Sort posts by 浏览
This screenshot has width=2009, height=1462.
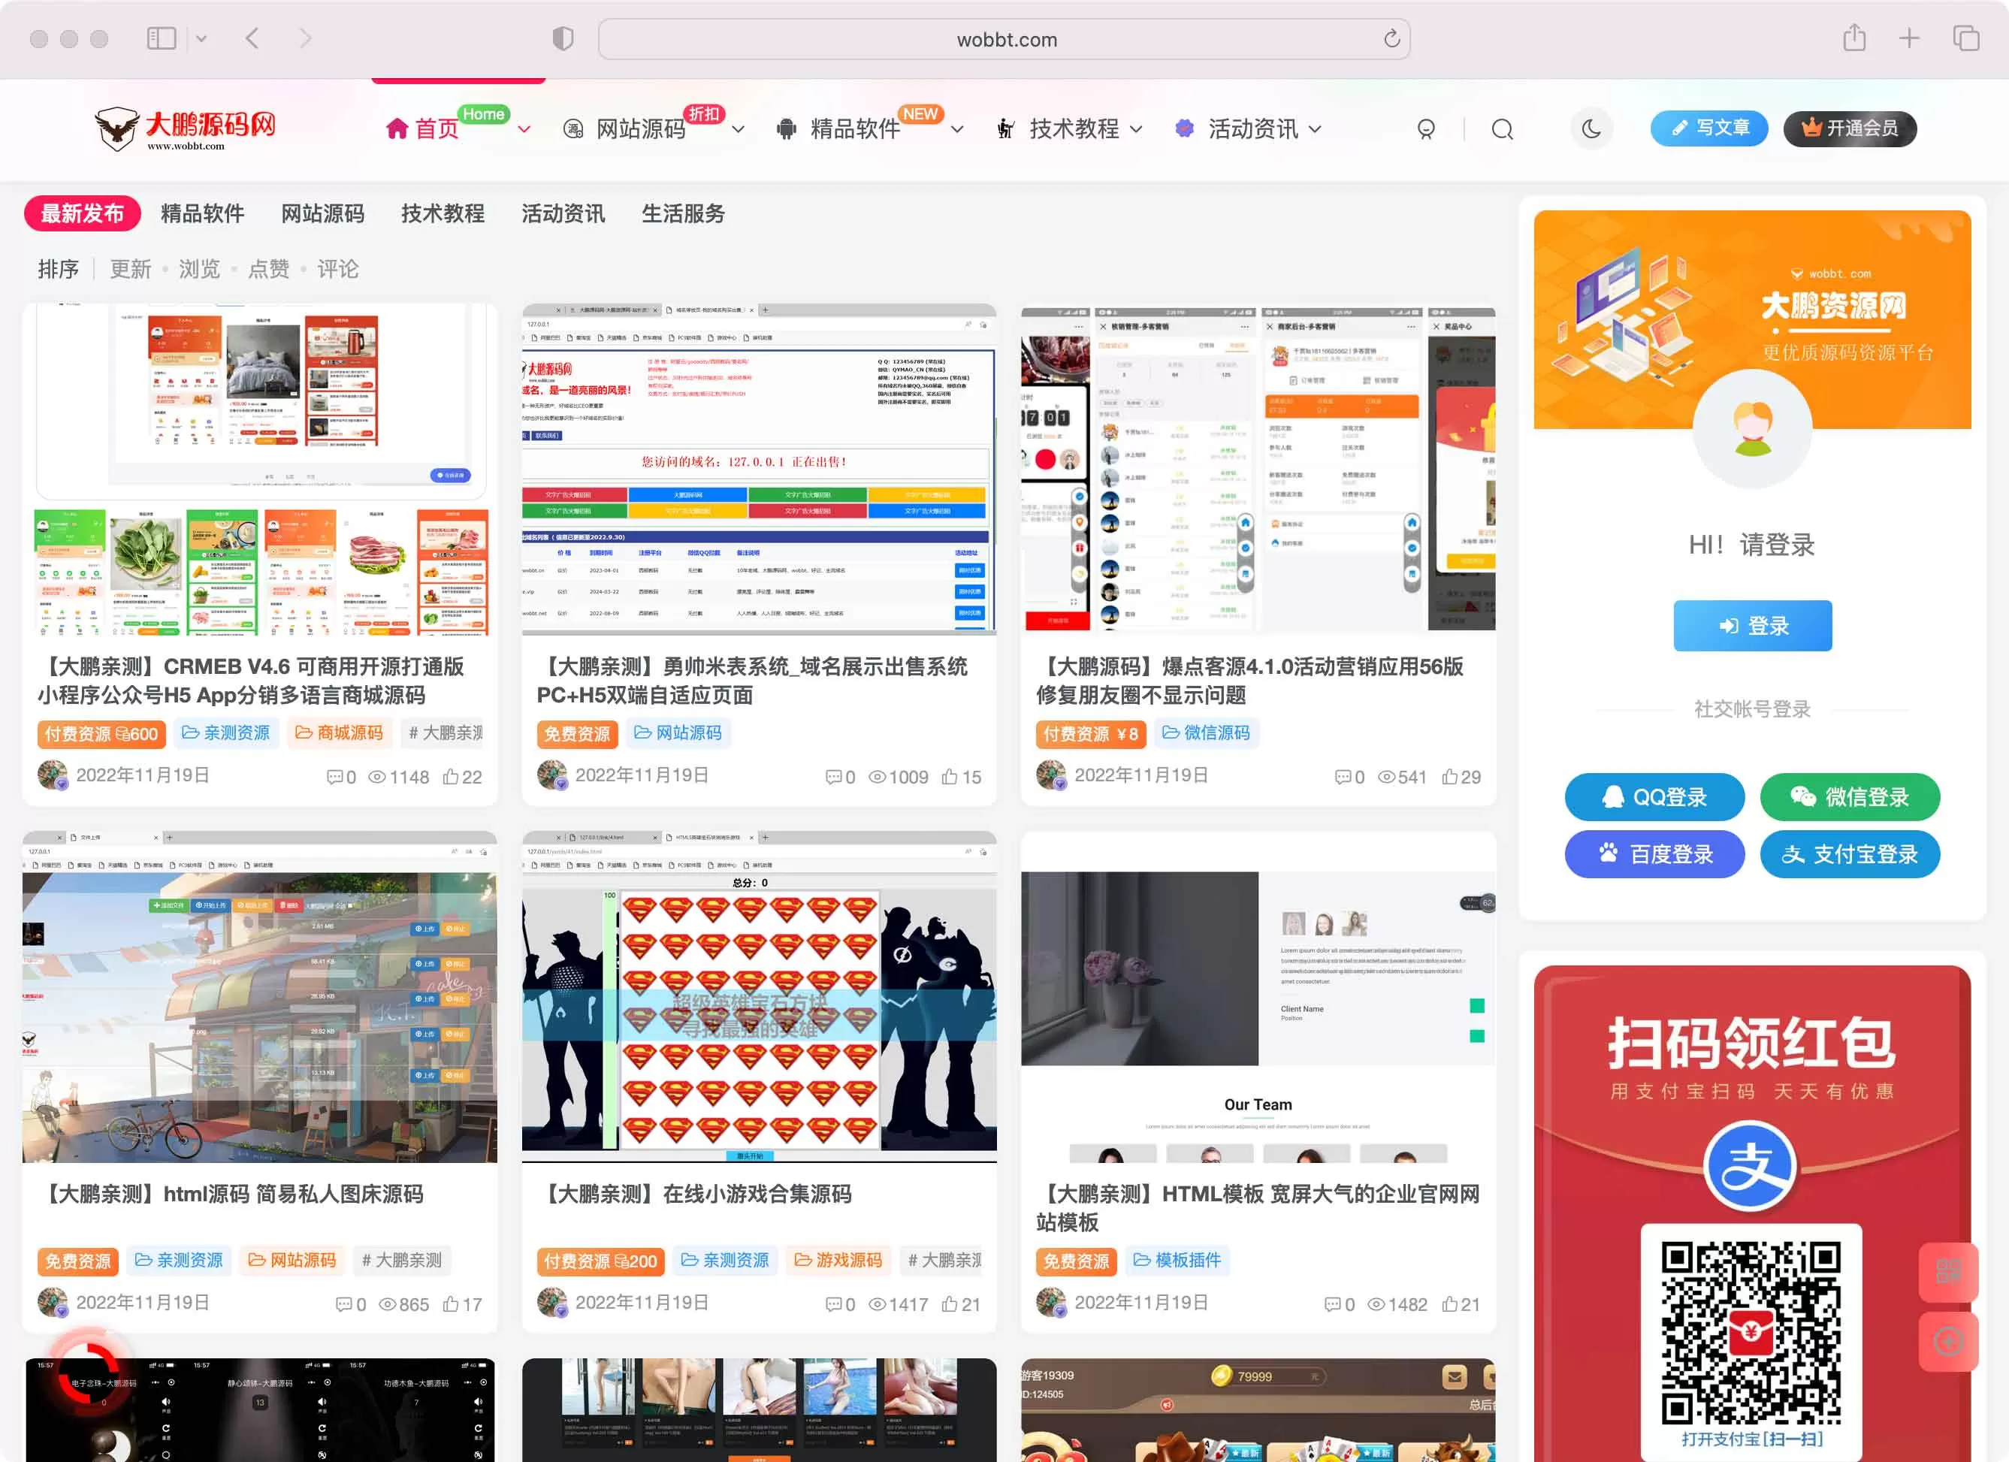coord(199,268)
